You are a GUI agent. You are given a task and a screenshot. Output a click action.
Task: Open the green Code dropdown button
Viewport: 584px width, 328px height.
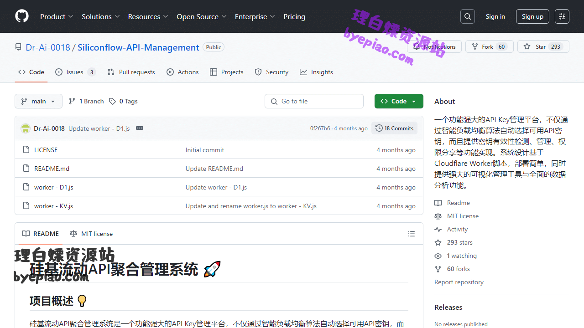[399, 101]
